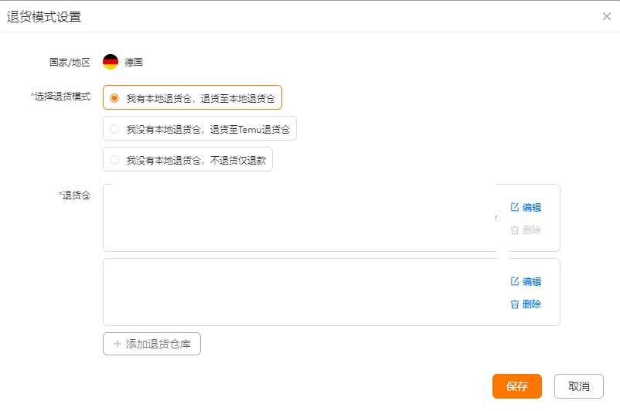The image size is (620, 411).
Task: Click the 编辑 link for second warehouse
Action: pyautogui.click(x=532, y=282)
